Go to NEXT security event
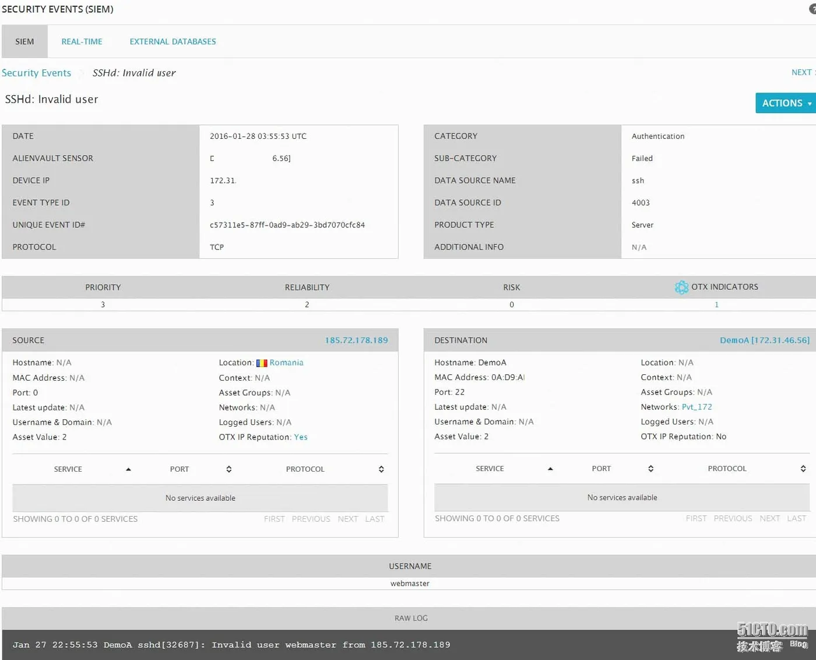Screen dimensions: 816x660 [x=801, y=72]
